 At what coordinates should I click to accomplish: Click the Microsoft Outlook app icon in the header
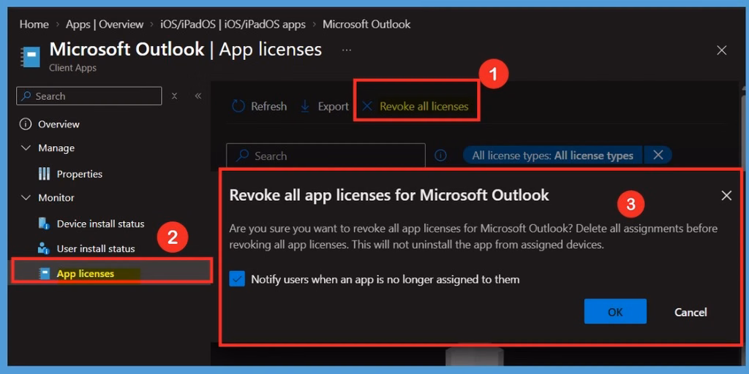tap(31, 57)
